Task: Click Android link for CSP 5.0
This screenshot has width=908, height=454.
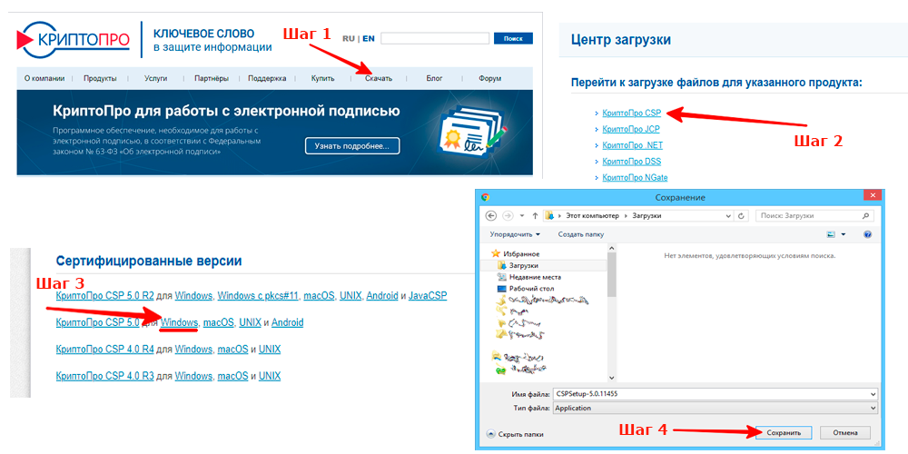Action: (x=287, y=322)
